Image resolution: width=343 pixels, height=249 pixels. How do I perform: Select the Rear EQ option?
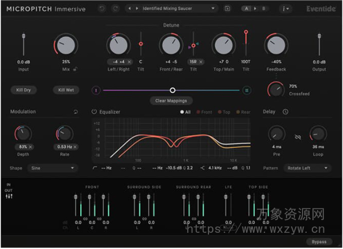pos(243,112)
